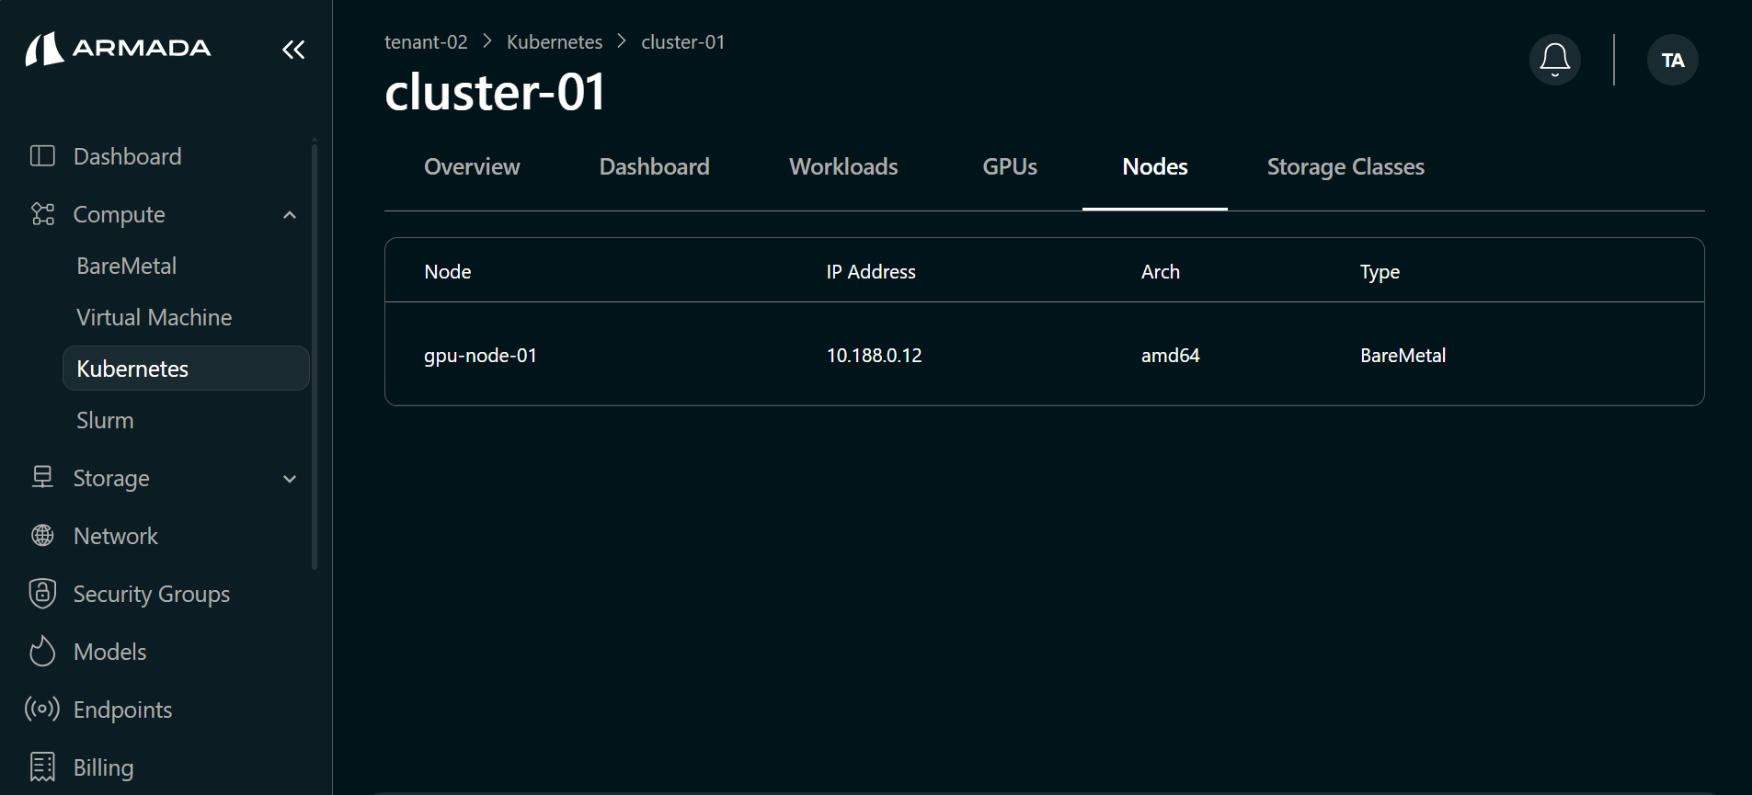The image size is (1752, 795).
Task: Open Dashboard in the sidebar
Action: click(x=128, y=156)
